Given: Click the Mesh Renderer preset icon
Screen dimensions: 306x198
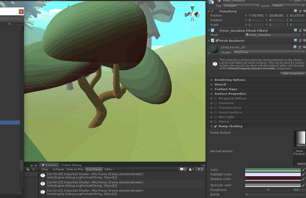Looking at the screenshot, I should (x=300, y=41).
